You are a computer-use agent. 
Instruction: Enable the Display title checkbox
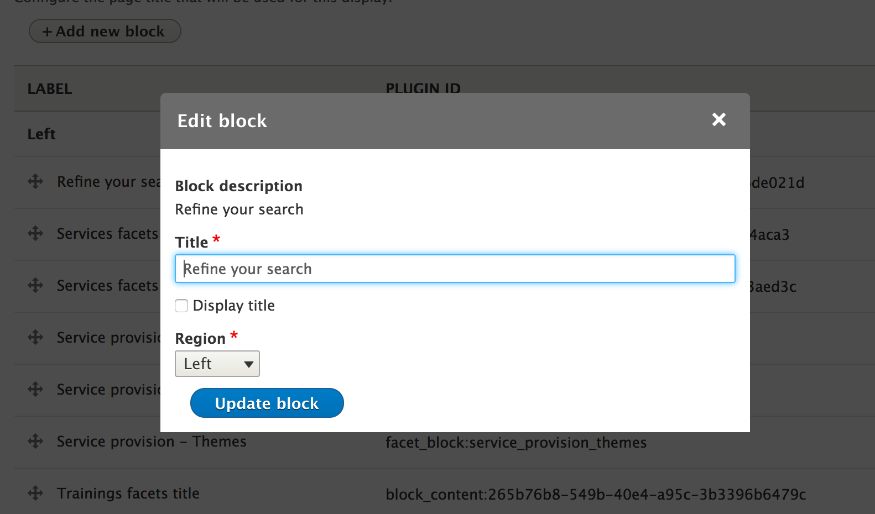(x=181, y=306)
